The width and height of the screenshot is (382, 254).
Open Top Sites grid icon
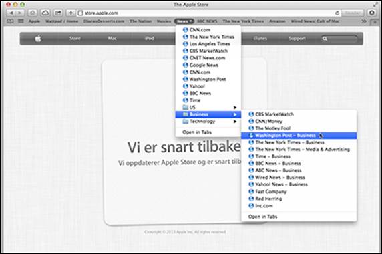(21, 21)
